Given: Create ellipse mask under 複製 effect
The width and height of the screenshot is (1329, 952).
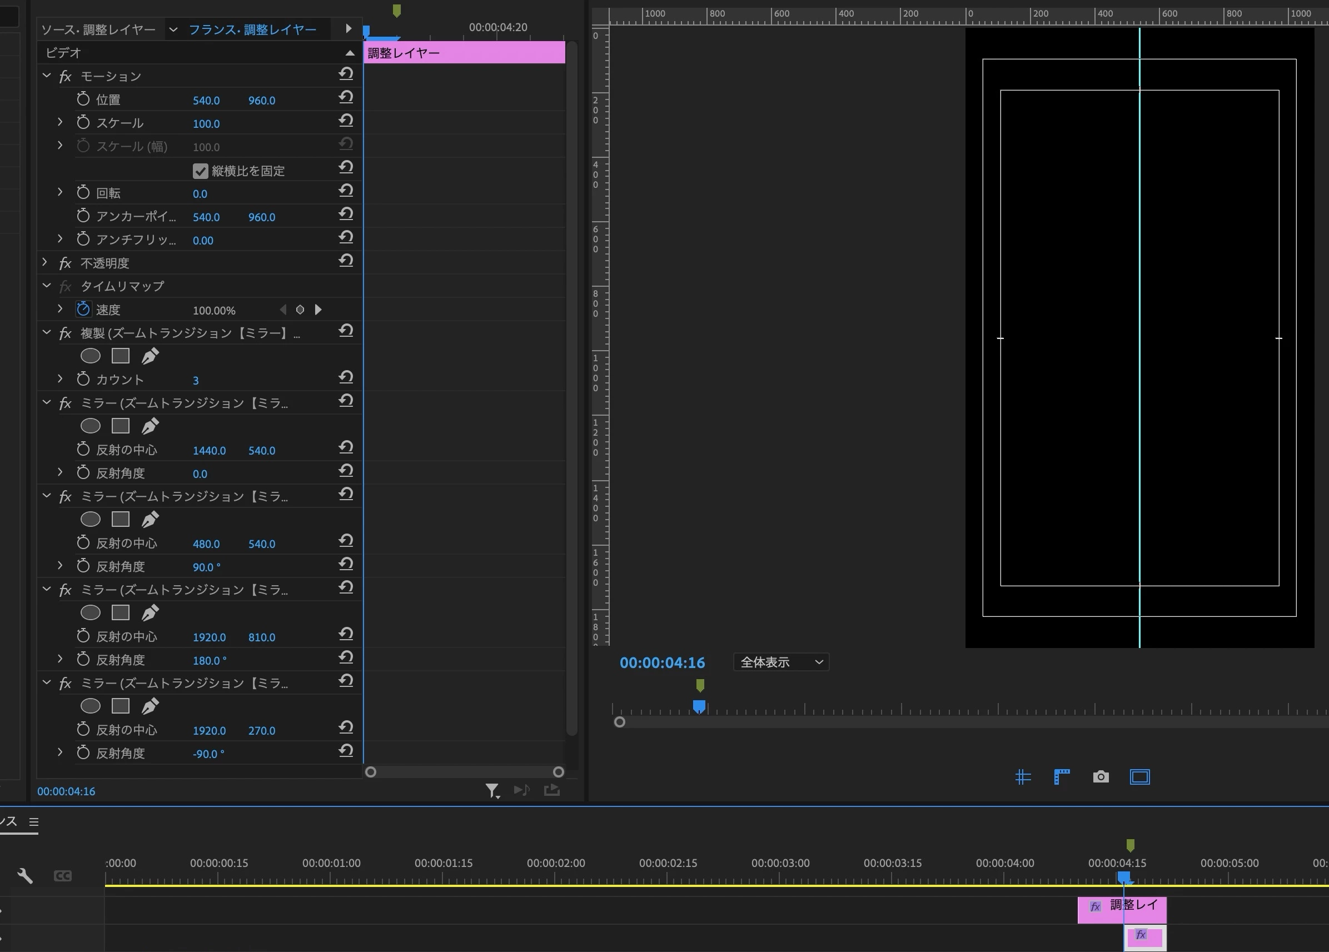Looking at the screenshot, I should 90,356.
